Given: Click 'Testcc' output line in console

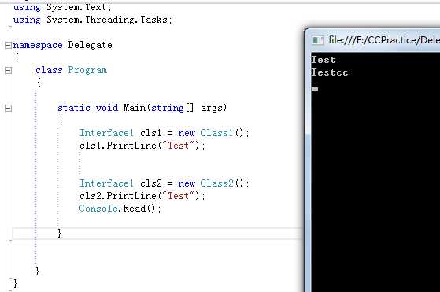Looking at the screenshot, I should point(330,72).
